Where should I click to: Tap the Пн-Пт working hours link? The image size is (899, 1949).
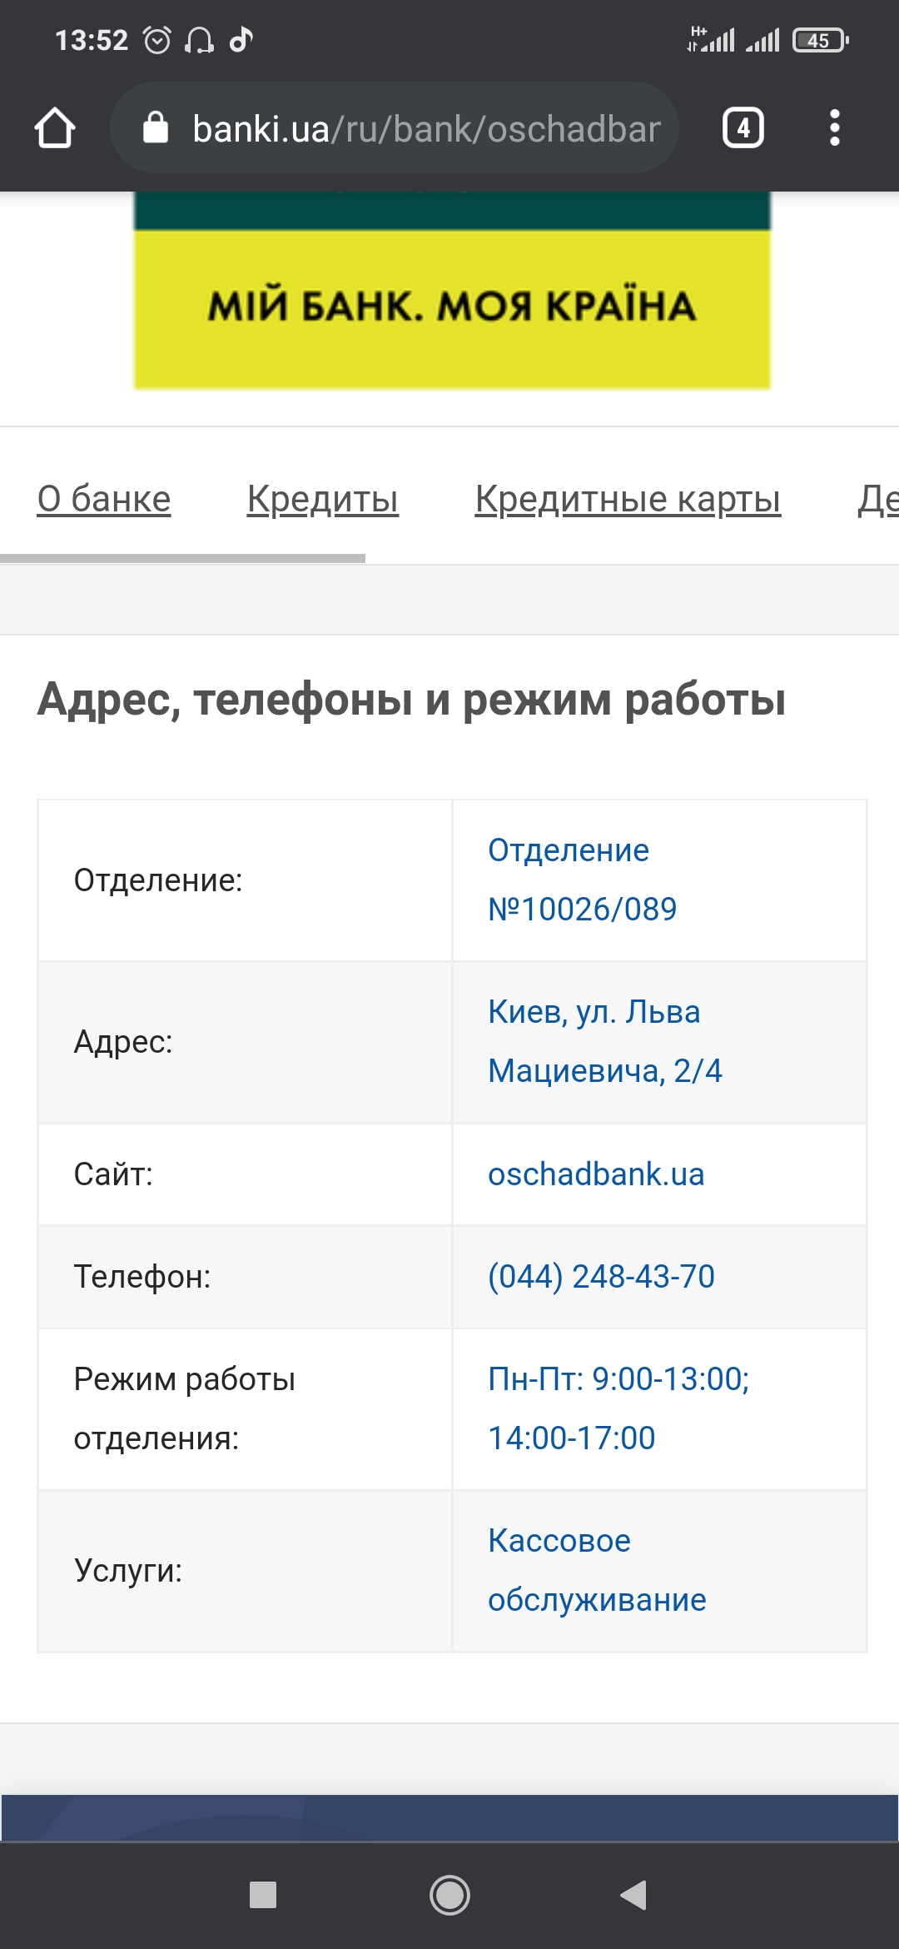(618, 1408)
